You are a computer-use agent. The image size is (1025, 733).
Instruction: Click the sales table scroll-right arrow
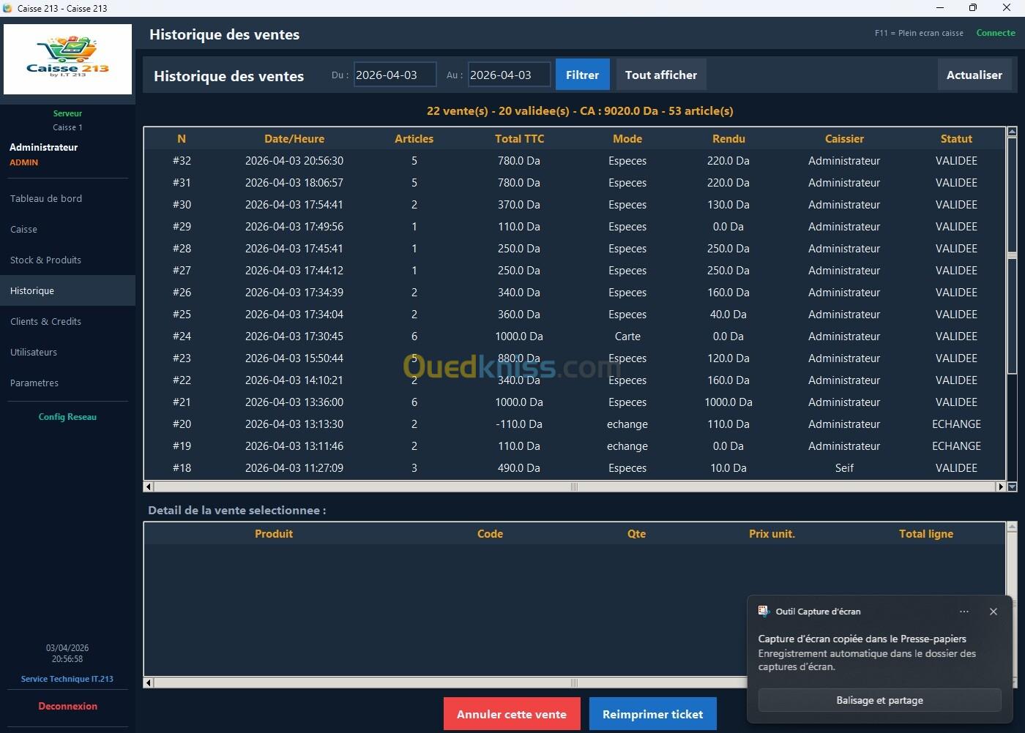click(x=1000, y=486)
